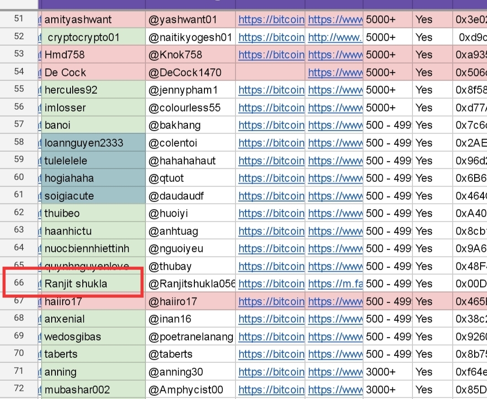Viewport: 487px width, 399px height.
Task: Click the 5000+ cell for hercules92
Action: (x=387, y=90)
